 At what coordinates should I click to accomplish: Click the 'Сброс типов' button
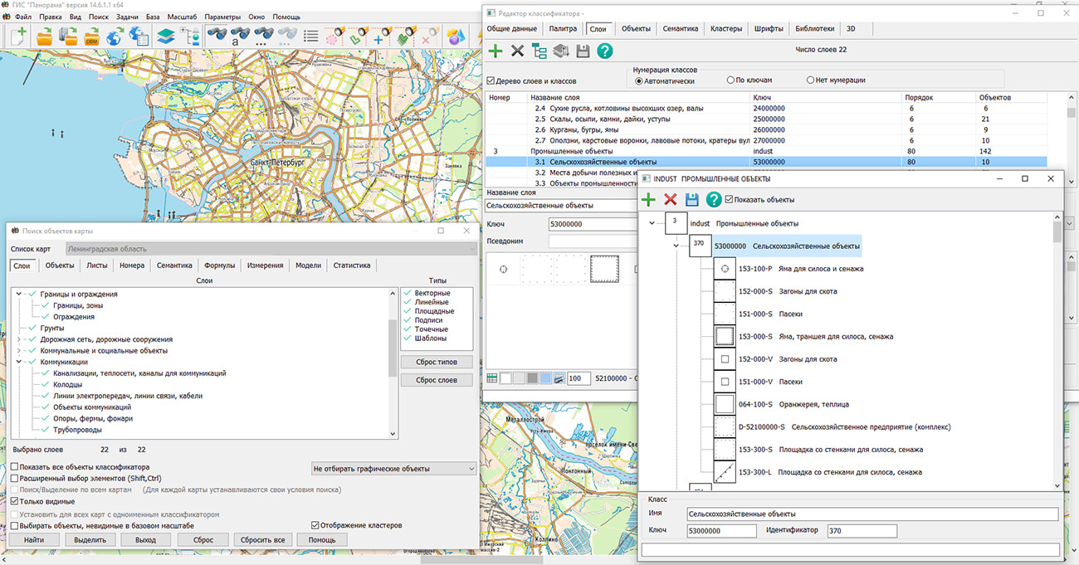pyautogui.click(x=437, y=362)
